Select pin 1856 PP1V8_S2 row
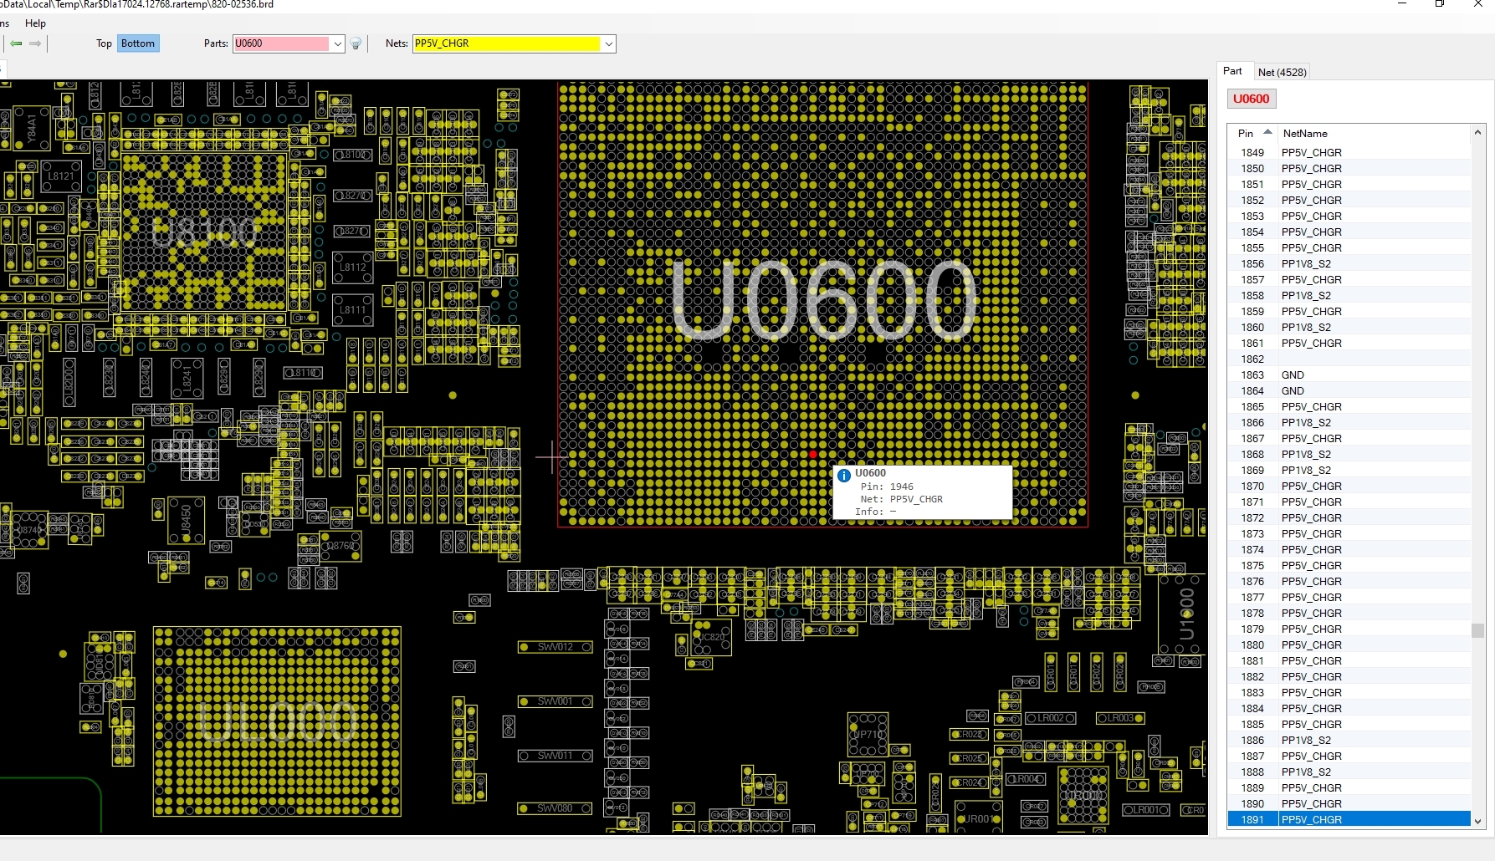 click(x=1349, y=263)
